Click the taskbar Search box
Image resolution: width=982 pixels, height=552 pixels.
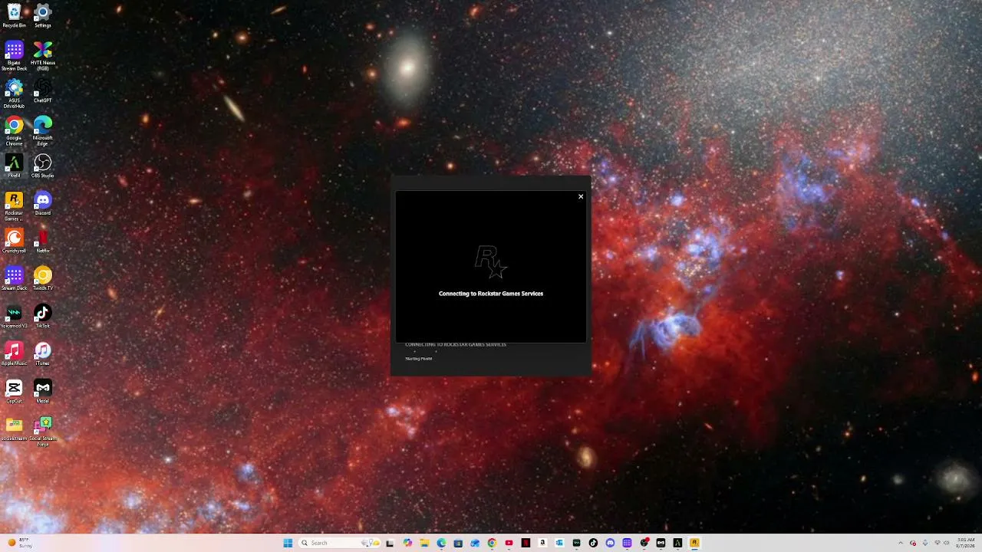[338, 543]
